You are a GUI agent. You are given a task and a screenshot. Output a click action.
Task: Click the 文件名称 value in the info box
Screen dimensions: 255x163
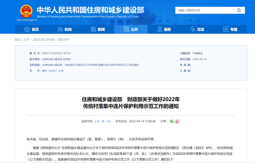90,65
